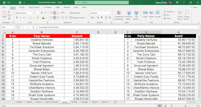Open the Fill dropdown
This screenshot has width=201, height=107.
167,15
